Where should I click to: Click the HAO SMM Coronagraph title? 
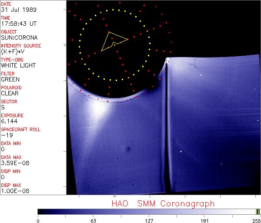(163, 203)
